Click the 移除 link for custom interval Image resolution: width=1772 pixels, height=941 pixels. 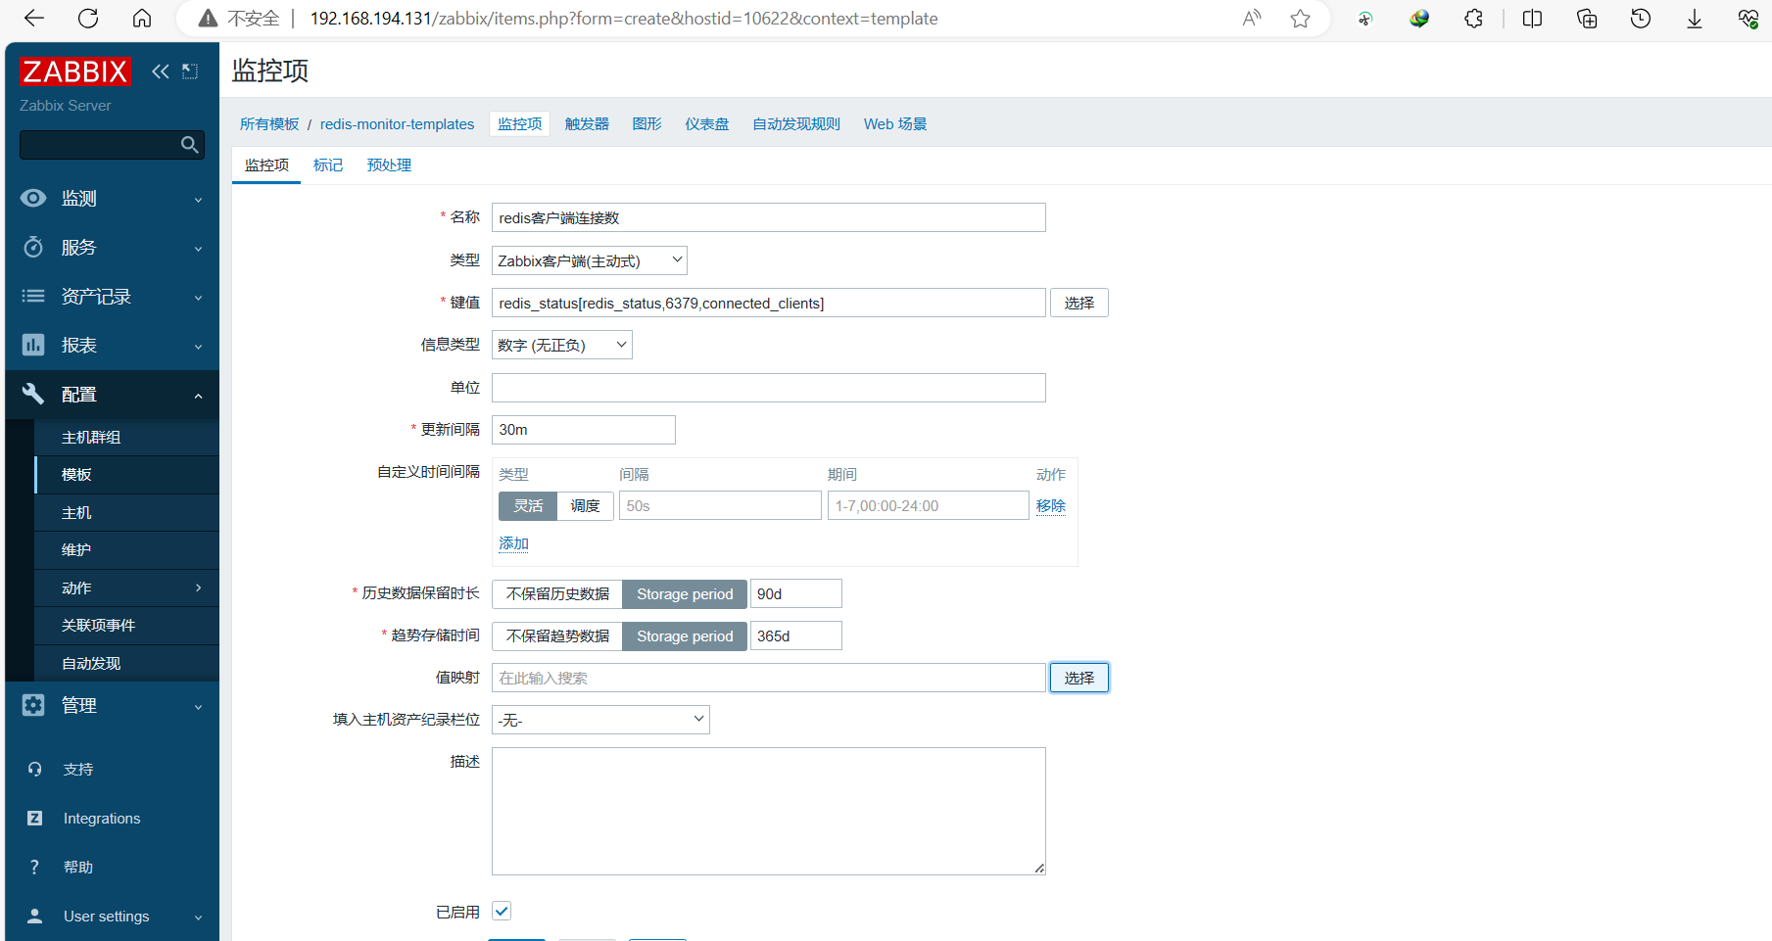click(1051, 506)
